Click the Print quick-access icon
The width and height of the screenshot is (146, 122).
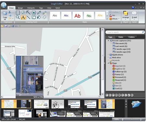click(9, 26)
